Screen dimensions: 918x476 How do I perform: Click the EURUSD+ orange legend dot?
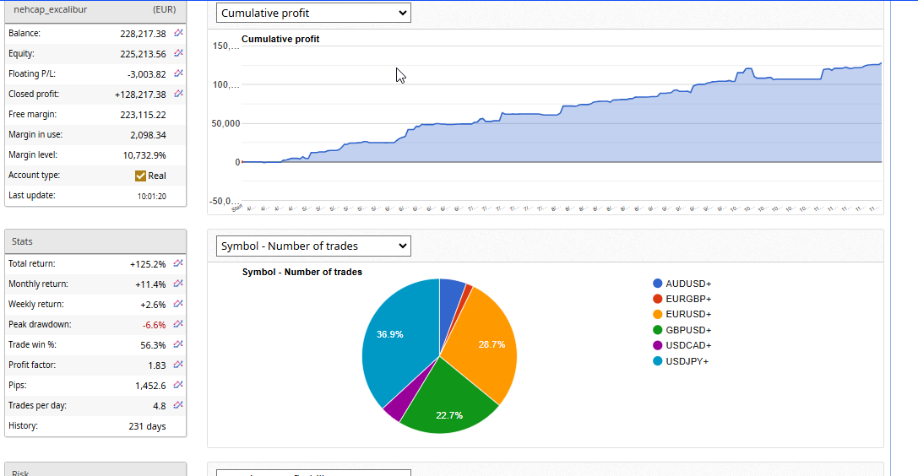tap(658, 314)
